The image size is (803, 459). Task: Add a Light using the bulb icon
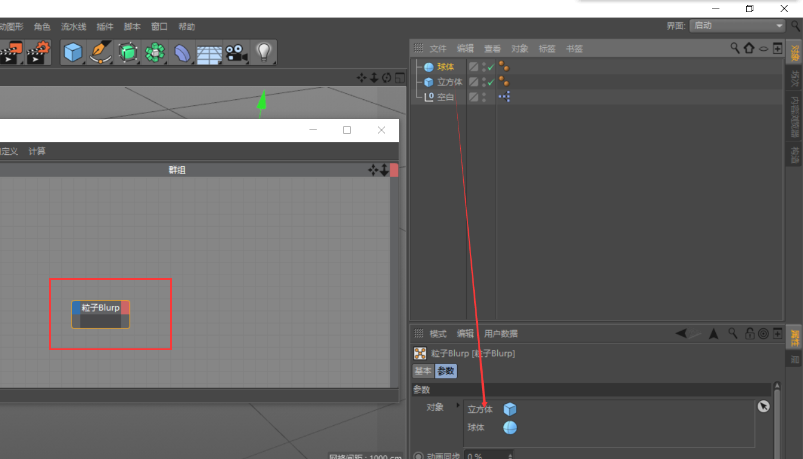point(263,53)
